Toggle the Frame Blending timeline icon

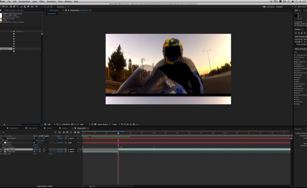[x=68, y=132]
